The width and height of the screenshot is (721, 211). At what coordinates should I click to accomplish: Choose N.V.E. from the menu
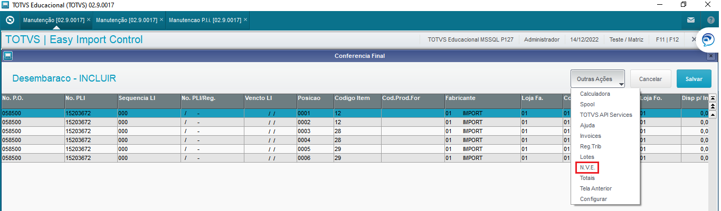point(605,167)
